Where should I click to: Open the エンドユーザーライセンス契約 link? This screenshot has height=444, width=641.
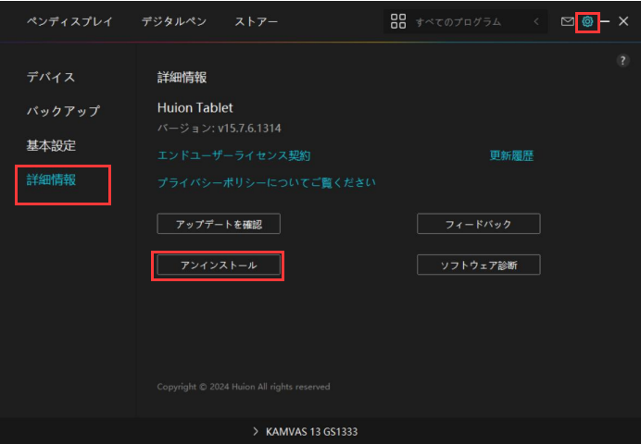[233, 155]
